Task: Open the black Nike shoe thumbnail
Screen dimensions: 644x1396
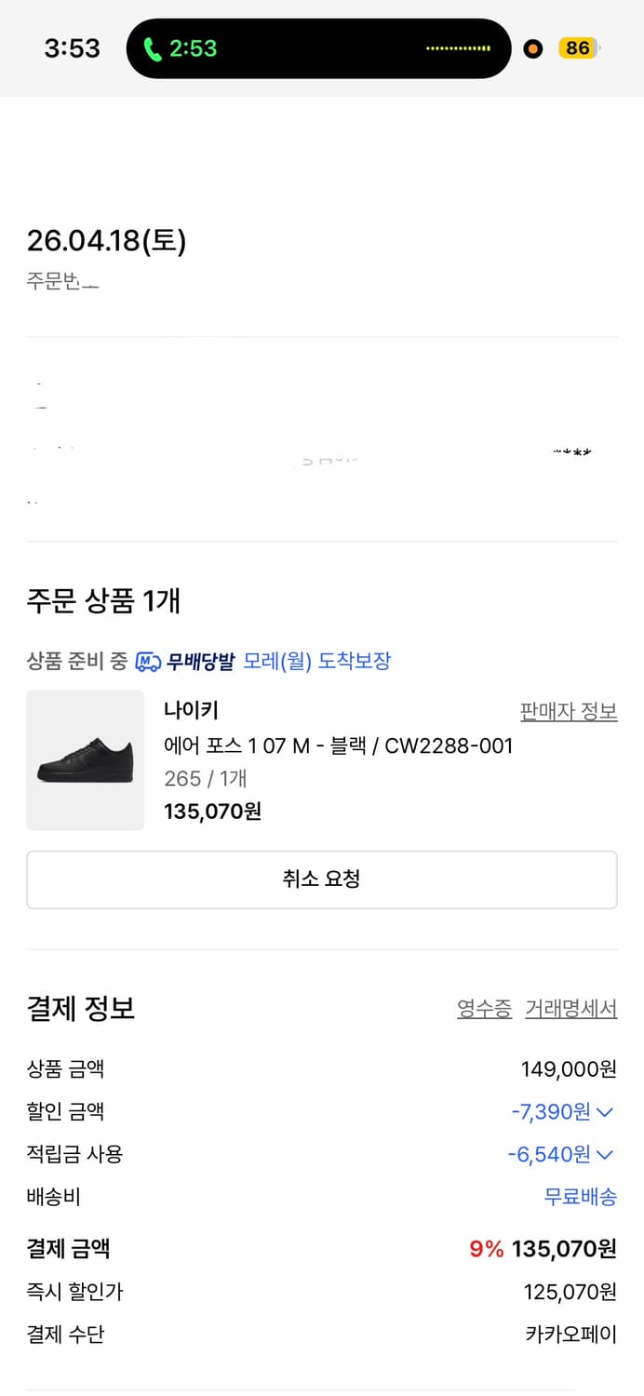Action: 85,759
